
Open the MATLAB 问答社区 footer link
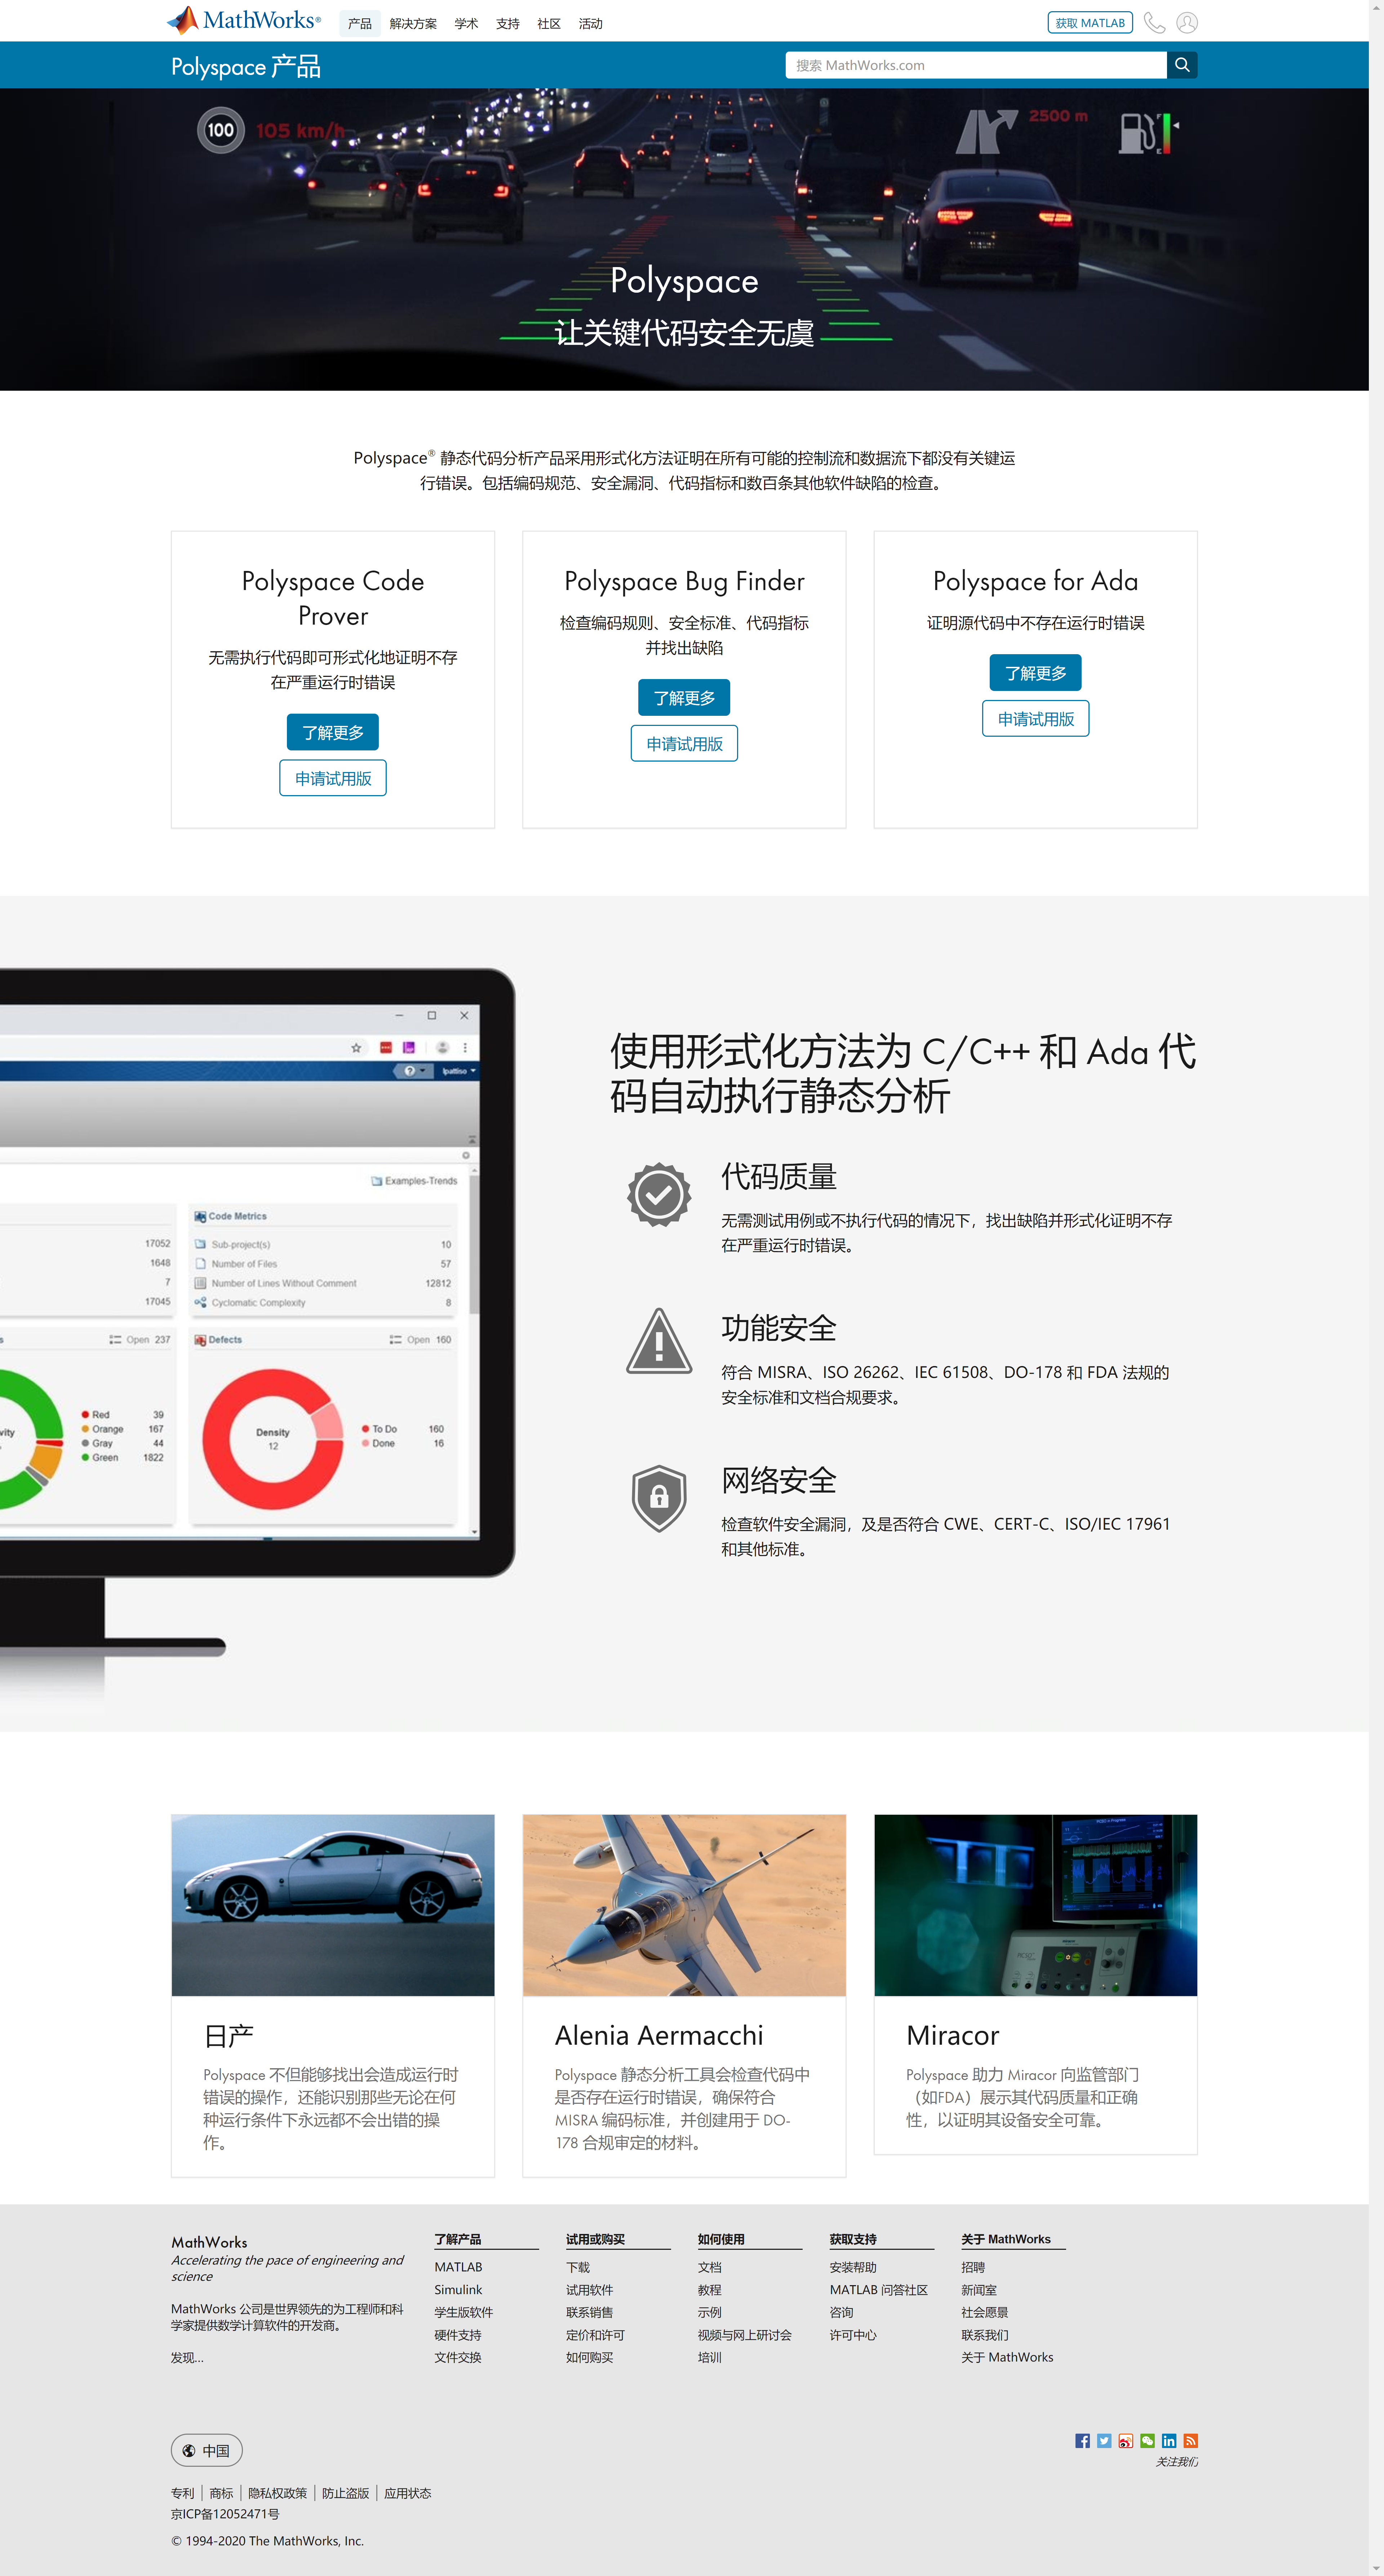(x=879, y=2290)
